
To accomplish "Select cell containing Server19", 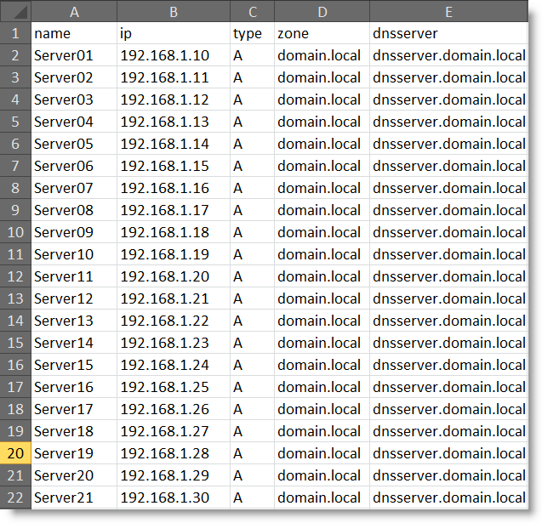I will (x=74, y=453).
